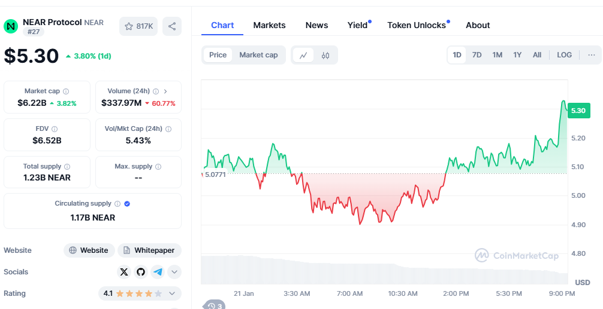Toggle chart to Price view

[218, 55]
